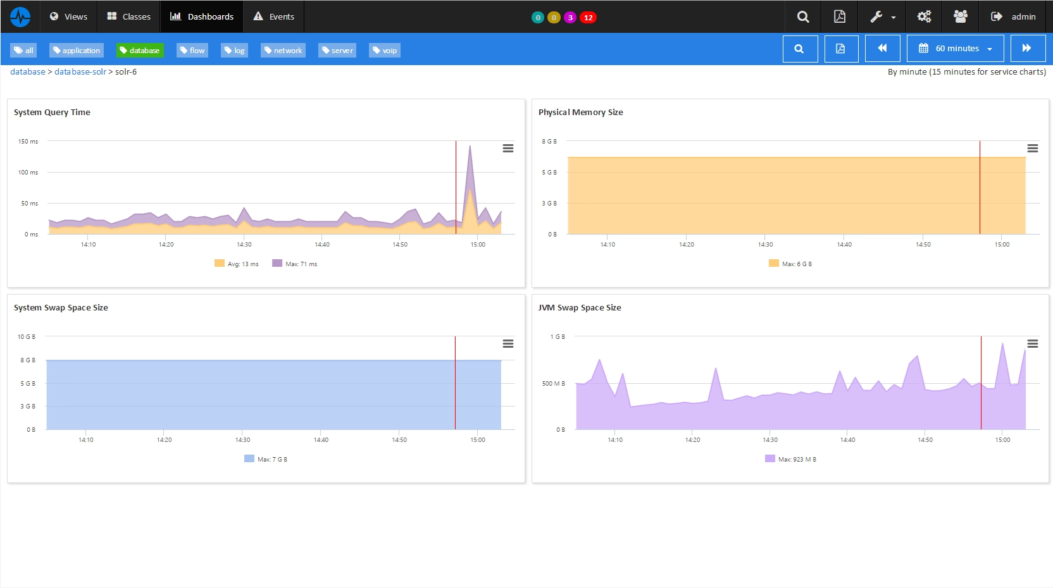Open the search icon in top bar

(x=803, y=17)
